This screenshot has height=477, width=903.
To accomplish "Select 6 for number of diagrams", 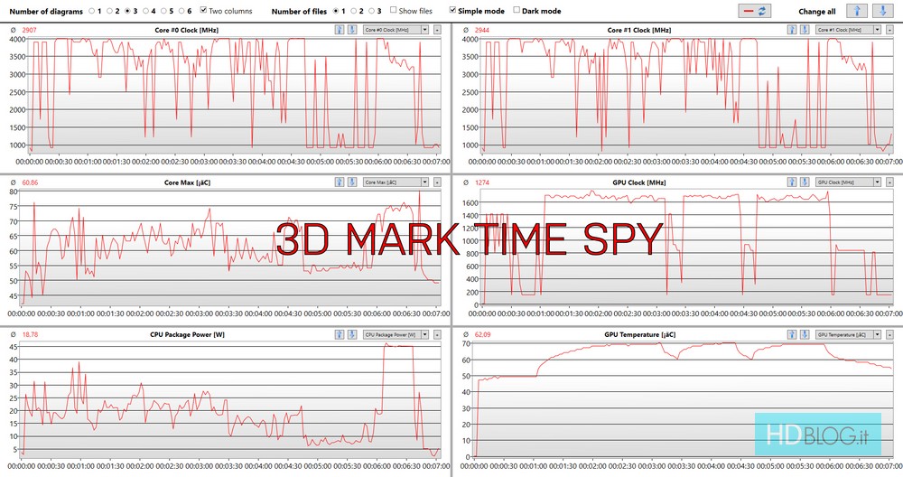I will coord(179,11).
